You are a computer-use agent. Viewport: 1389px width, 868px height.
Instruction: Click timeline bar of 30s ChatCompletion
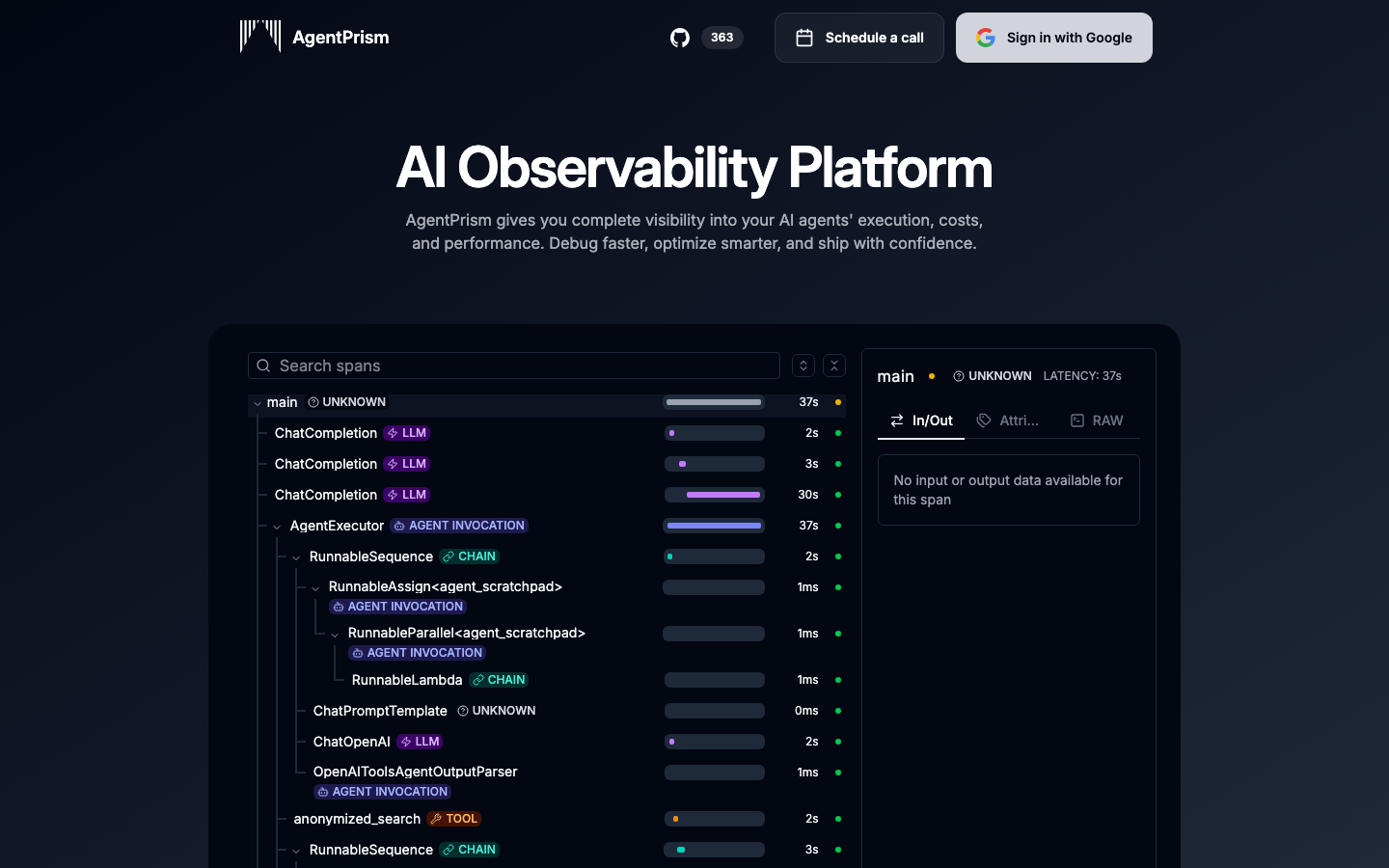pos(715,495)
